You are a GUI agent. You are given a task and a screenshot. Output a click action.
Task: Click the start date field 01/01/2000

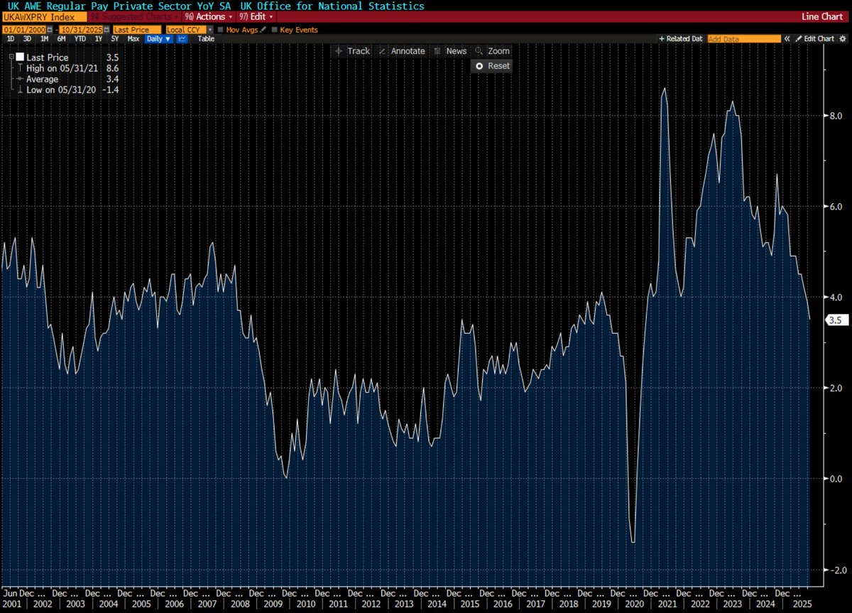pyautogui.click(x=24, y=30)
